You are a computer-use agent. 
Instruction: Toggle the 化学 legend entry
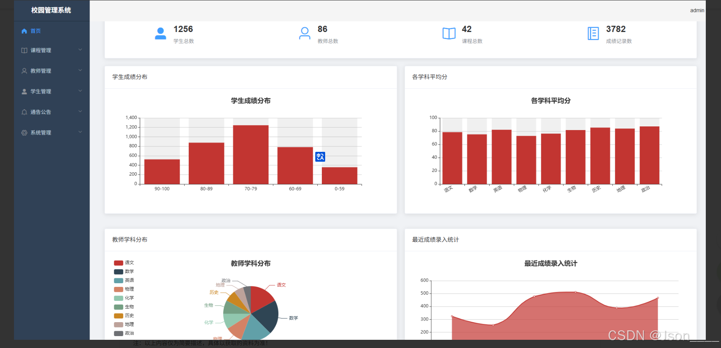coord(124,298)
